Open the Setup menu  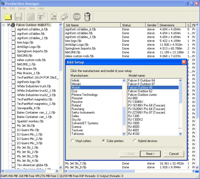coord(22,8)
